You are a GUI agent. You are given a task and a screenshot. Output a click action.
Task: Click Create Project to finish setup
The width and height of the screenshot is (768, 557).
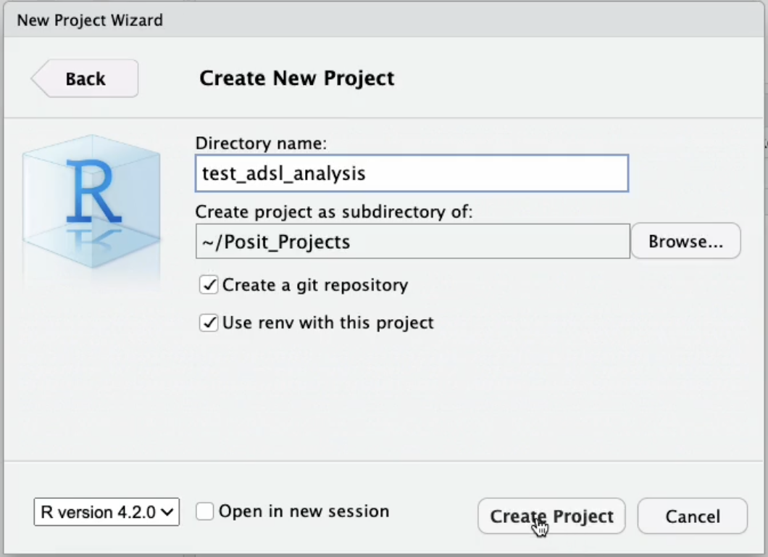click(x=551, y=516)
